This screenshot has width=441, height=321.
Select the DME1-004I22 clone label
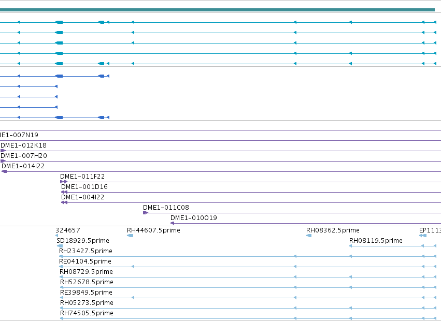(x=83, y=197)
